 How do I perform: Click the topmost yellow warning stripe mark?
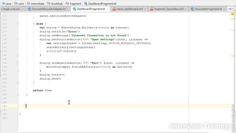[x=232, y=19]
